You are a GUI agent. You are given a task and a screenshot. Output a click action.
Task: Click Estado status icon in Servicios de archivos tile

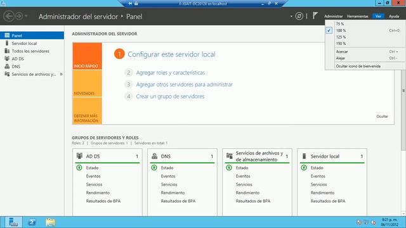[229, 168]
